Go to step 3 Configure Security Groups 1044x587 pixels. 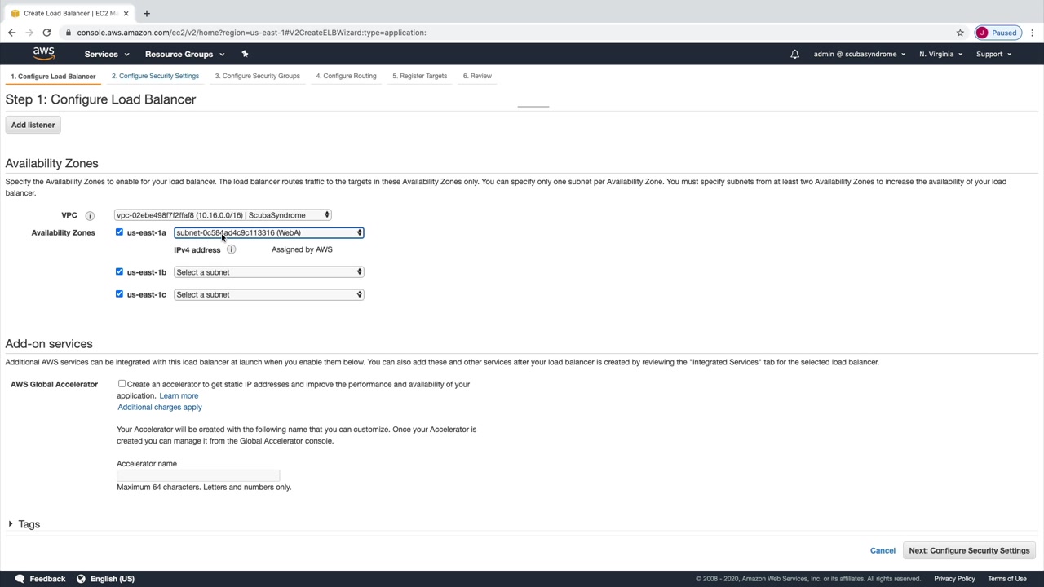pyautogui.click(x=257, y=76)
